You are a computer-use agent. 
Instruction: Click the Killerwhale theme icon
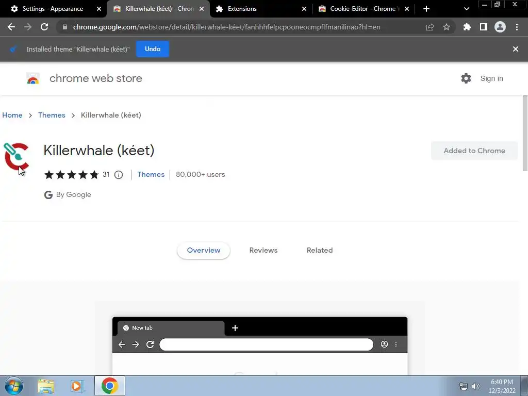point(16,157)
